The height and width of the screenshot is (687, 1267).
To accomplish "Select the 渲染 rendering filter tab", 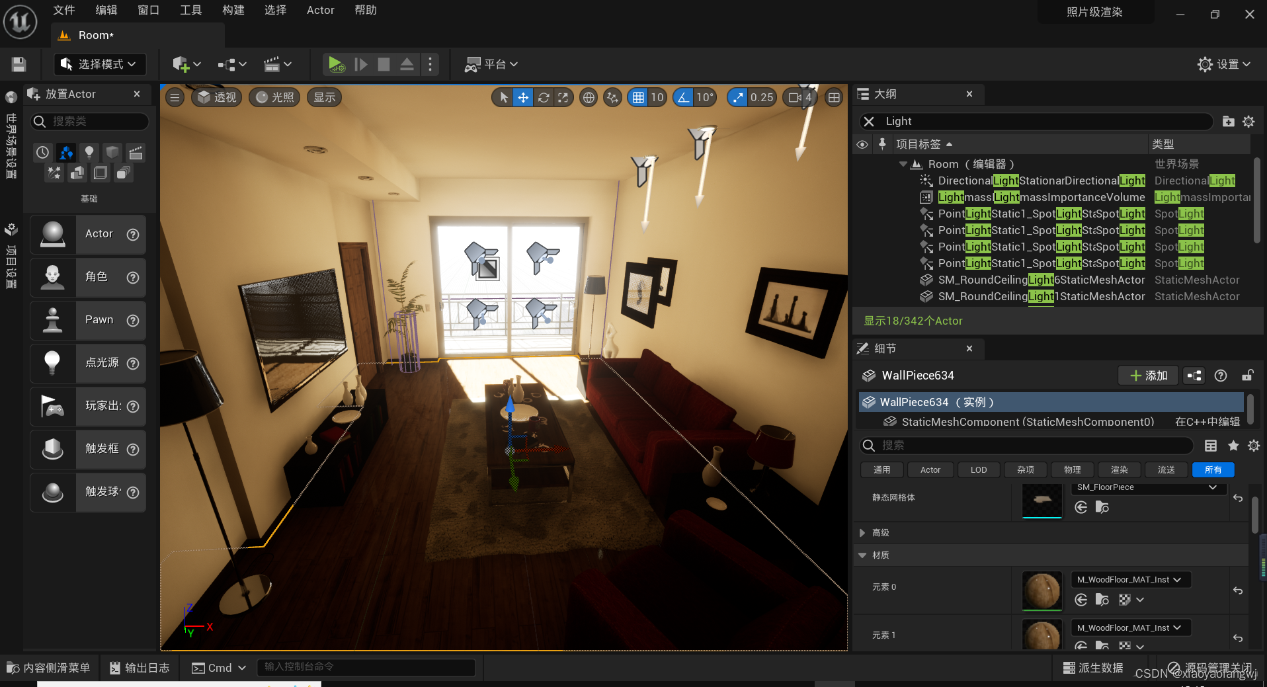I will click(1120, 470).
